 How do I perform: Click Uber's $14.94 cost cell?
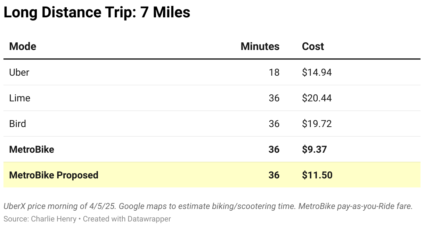click(317, 72)
